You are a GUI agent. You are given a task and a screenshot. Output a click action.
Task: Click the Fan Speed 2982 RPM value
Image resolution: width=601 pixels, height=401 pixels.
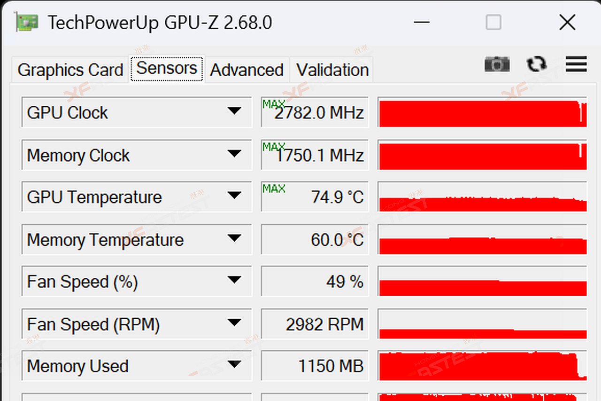tap(324, 324)
